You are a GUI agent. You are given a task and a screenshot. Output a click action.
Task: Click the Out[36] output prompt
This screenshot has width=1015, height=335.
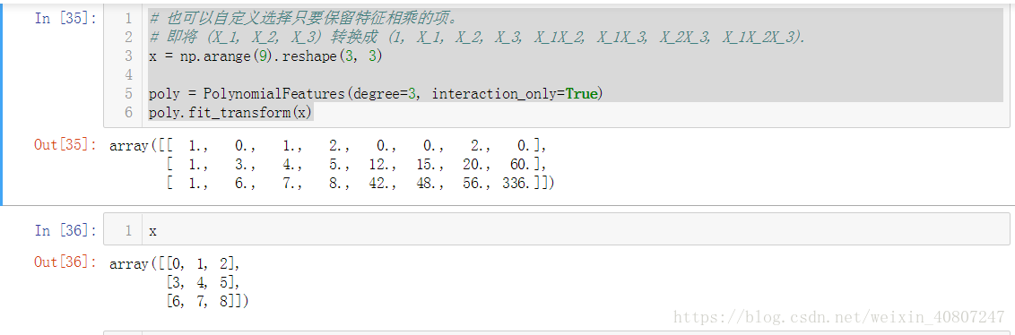pos(66,262)
